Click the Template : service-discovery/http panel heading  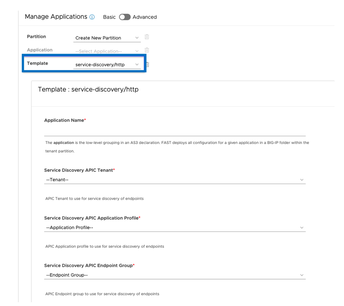pos(88,89)
